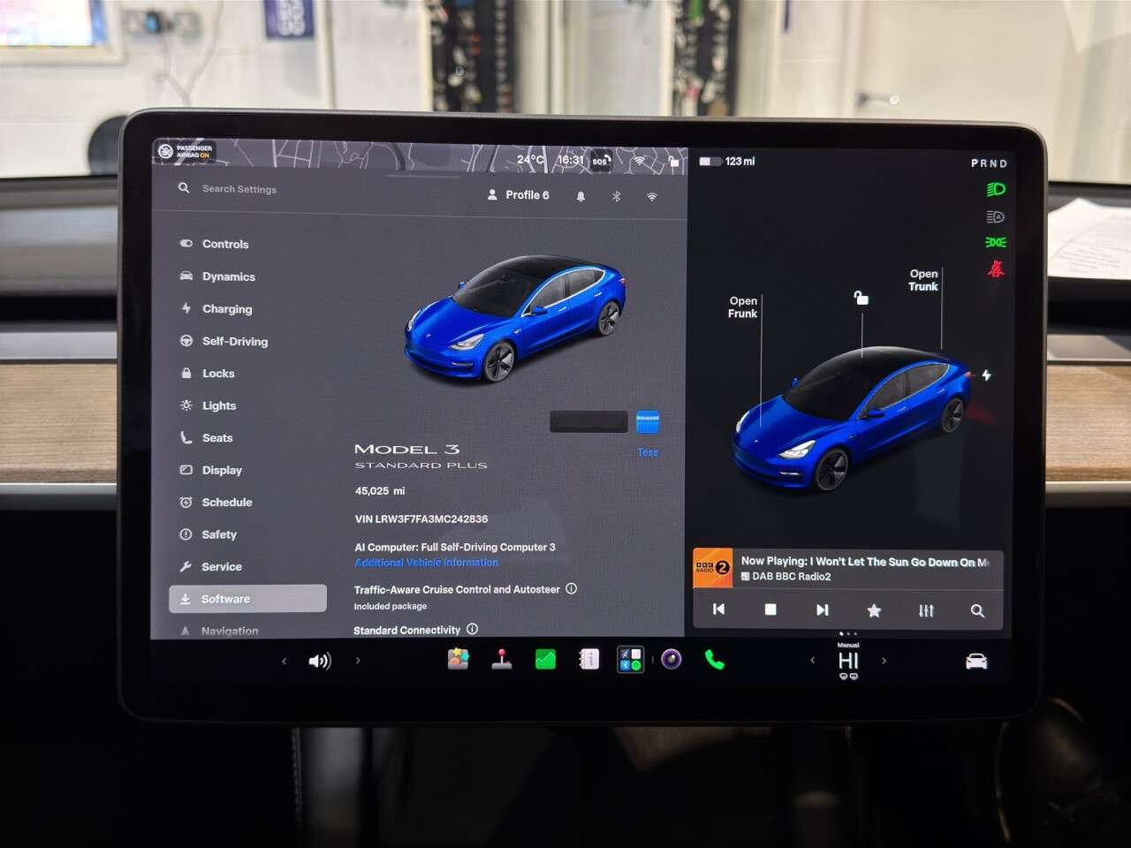Click Open Trunk on car view
The image size is (1131, 848).
coord(923,280)
